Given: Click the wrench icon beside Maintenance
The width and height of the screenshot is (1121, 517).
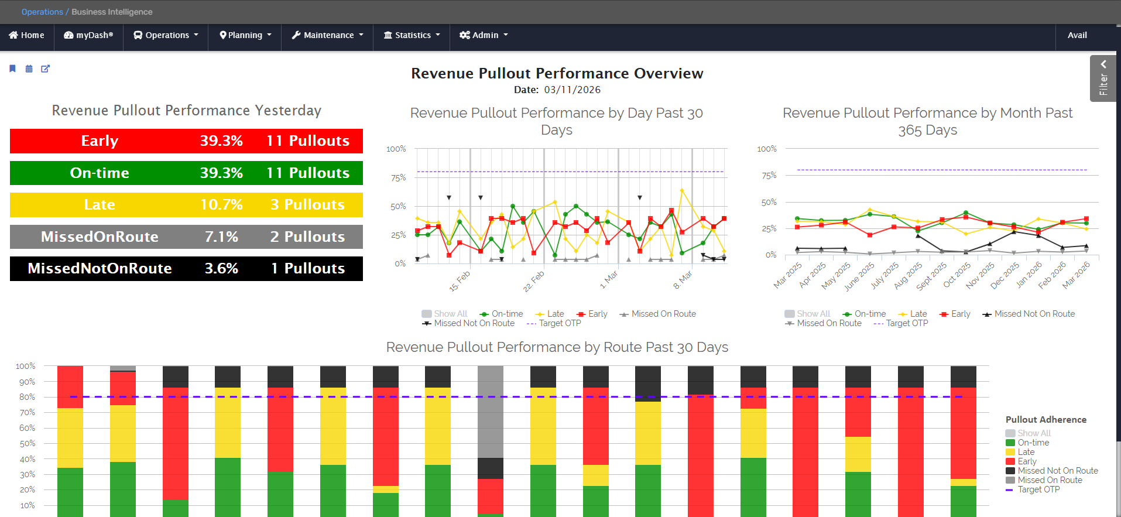Looking at the screenshot, I should [296, 35].
